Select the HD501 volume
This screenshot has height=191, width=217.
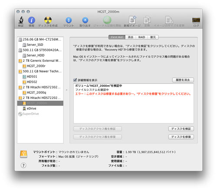[x=40, y=76]
